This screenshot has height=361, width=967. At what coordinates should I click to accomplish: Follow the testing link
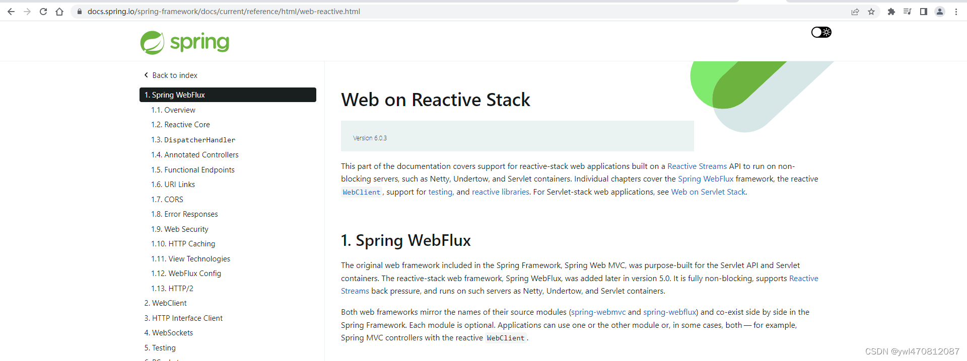441,192
